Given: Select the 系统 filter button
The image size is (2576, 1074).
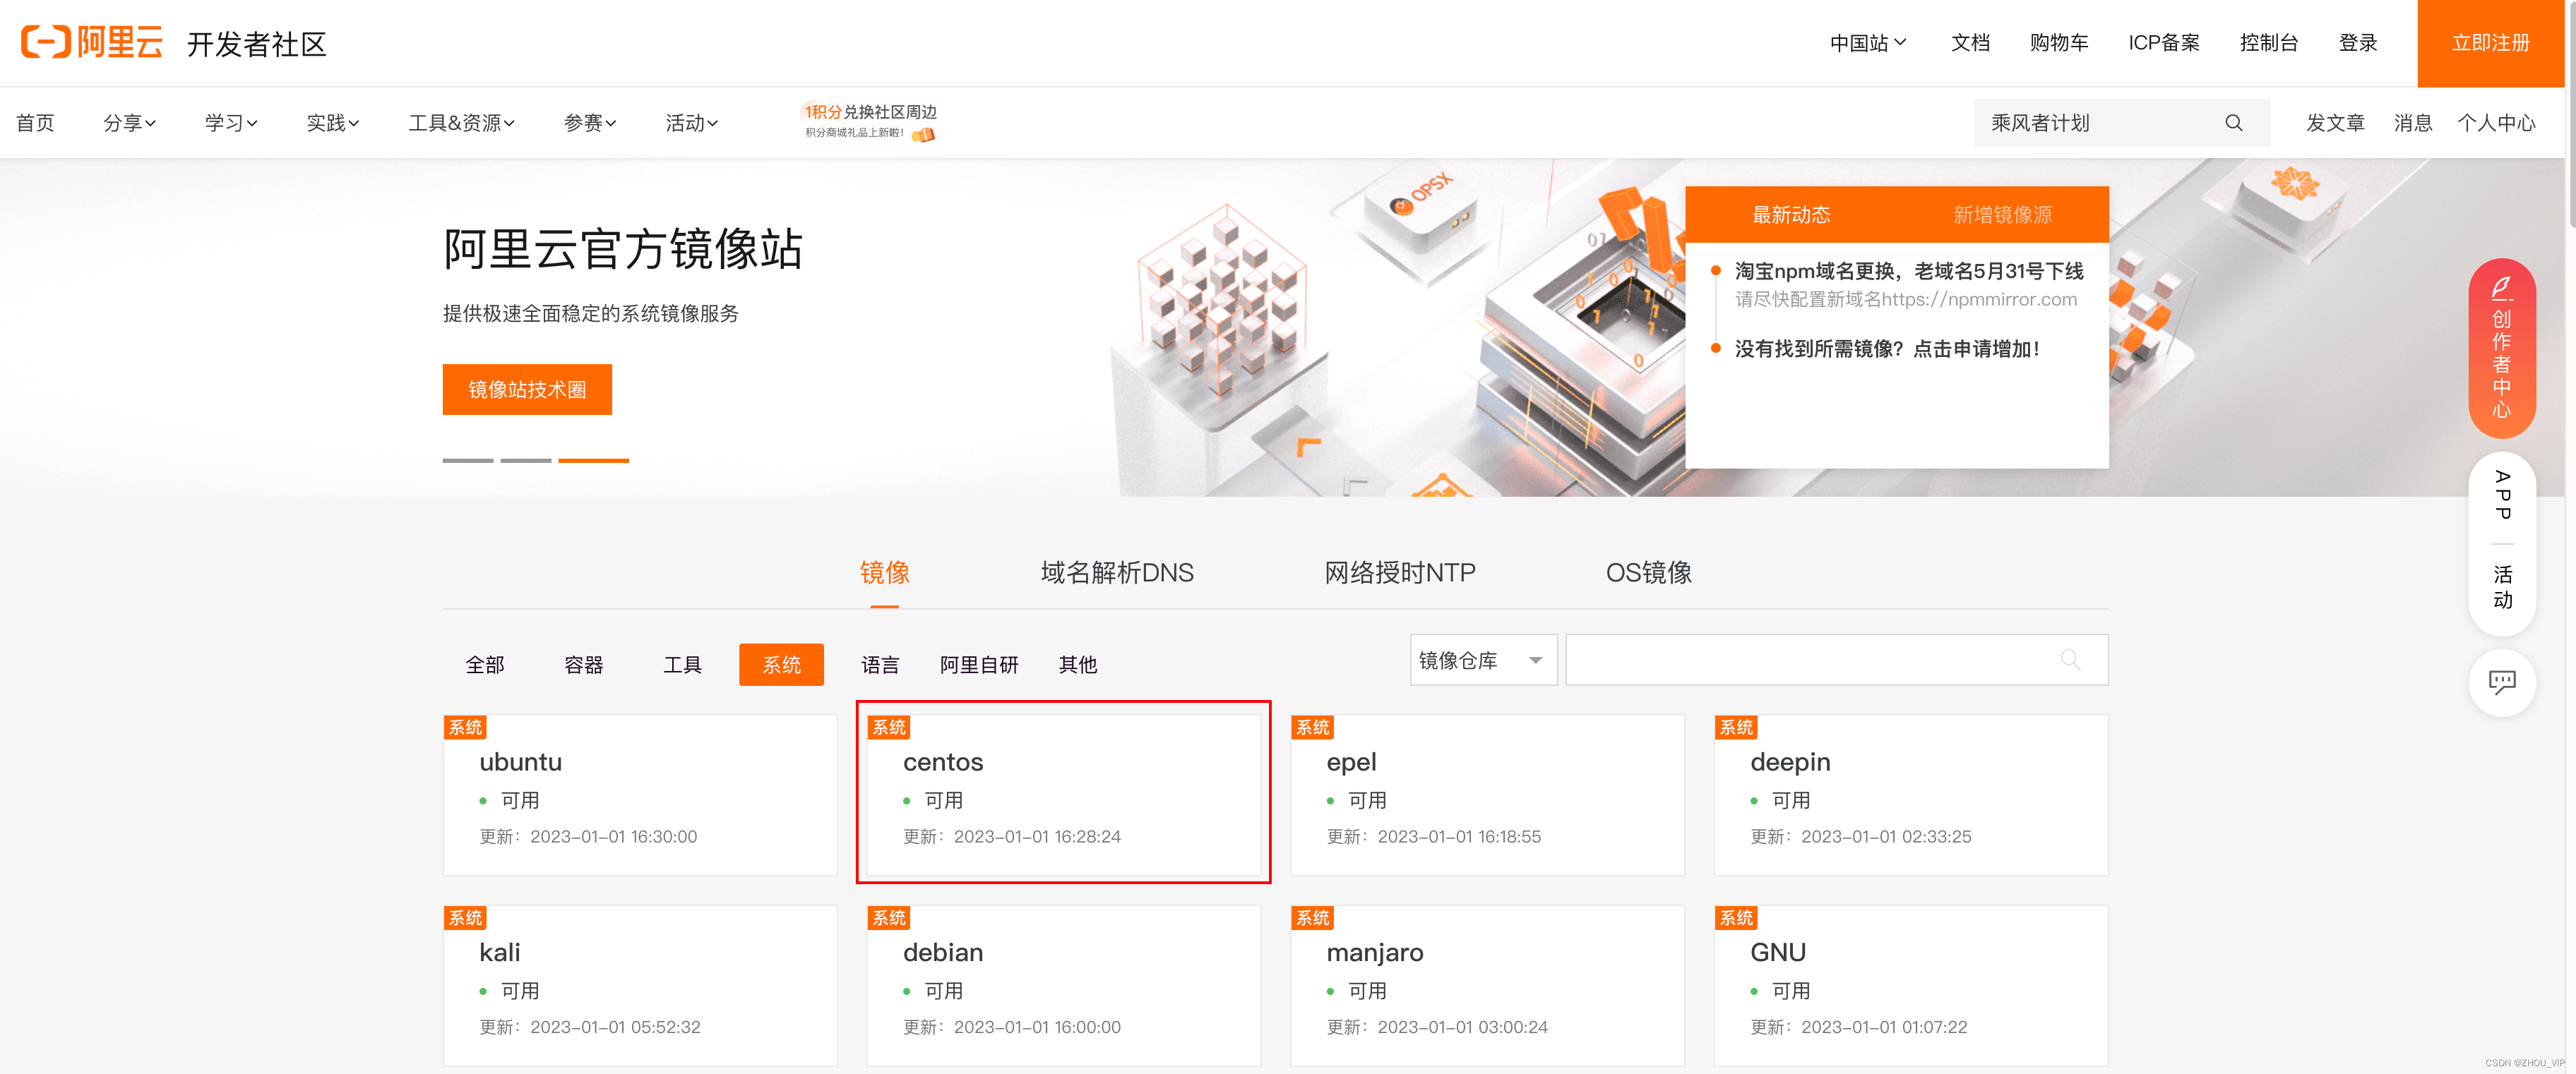Looking at the screenshot, I should click(781, 665).
